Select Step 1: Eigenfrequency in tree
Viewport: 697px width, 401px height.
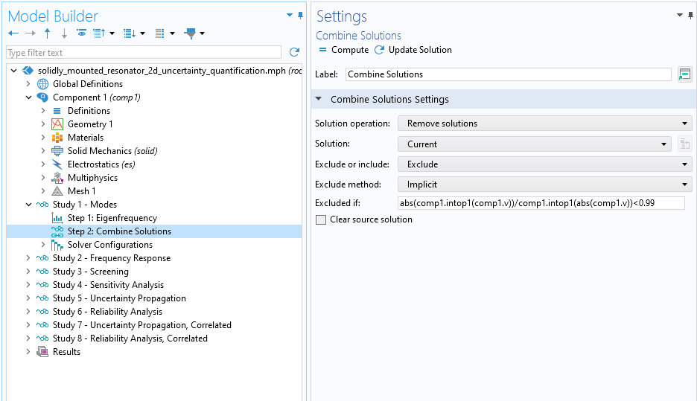(112, 218)
